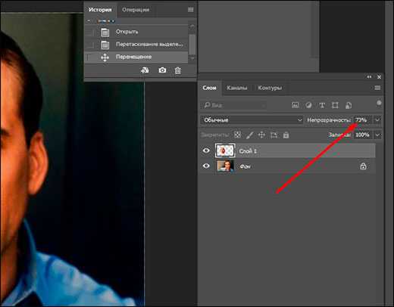Toggle the layer filter switch on/off
The width and height of the screenshot is (394, 307).
point(379,103)
